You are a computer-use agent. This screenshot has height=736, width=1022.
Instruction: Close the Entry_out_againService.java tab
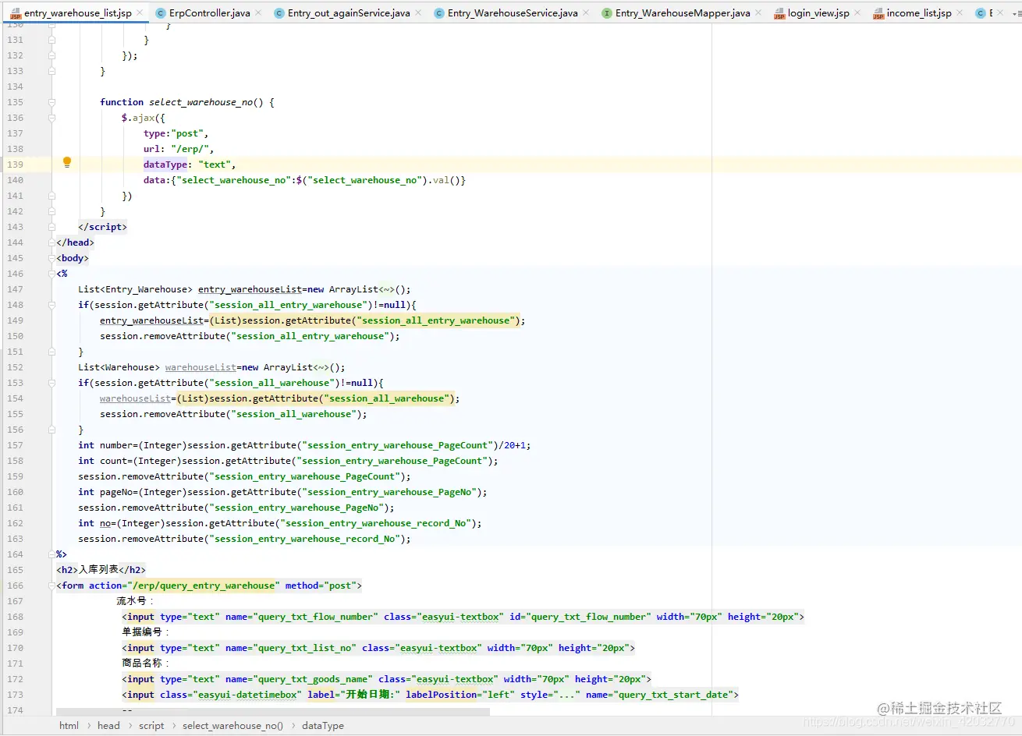click(418, 13)
